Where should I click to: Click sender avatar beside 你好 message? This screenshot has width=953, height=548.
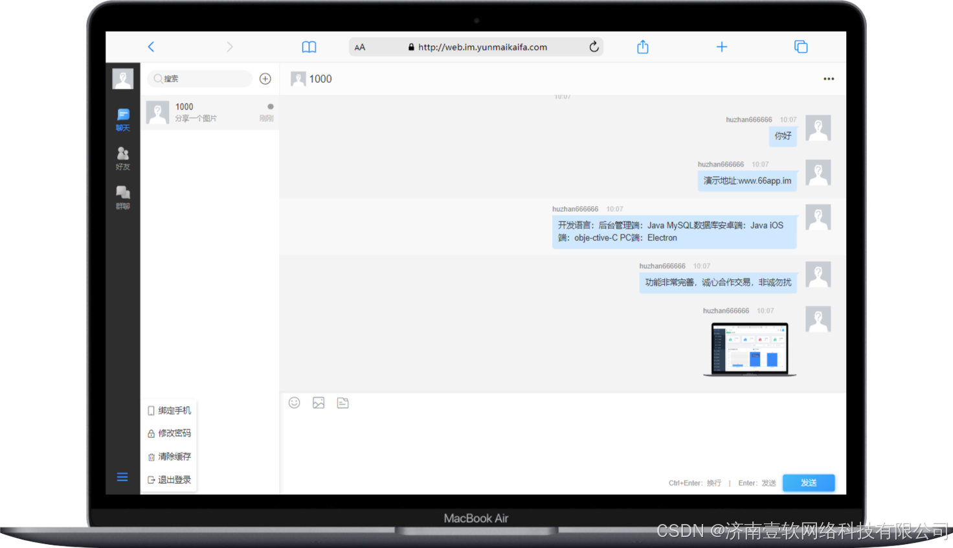818,128
